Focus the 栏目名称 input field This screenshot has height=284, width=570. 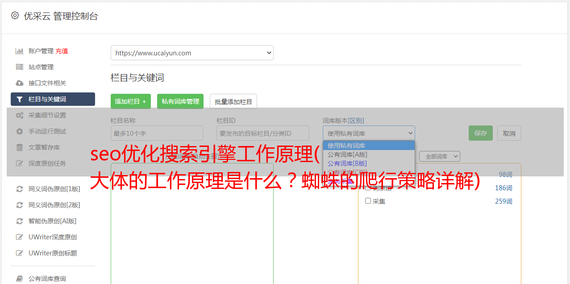[157, 133]
